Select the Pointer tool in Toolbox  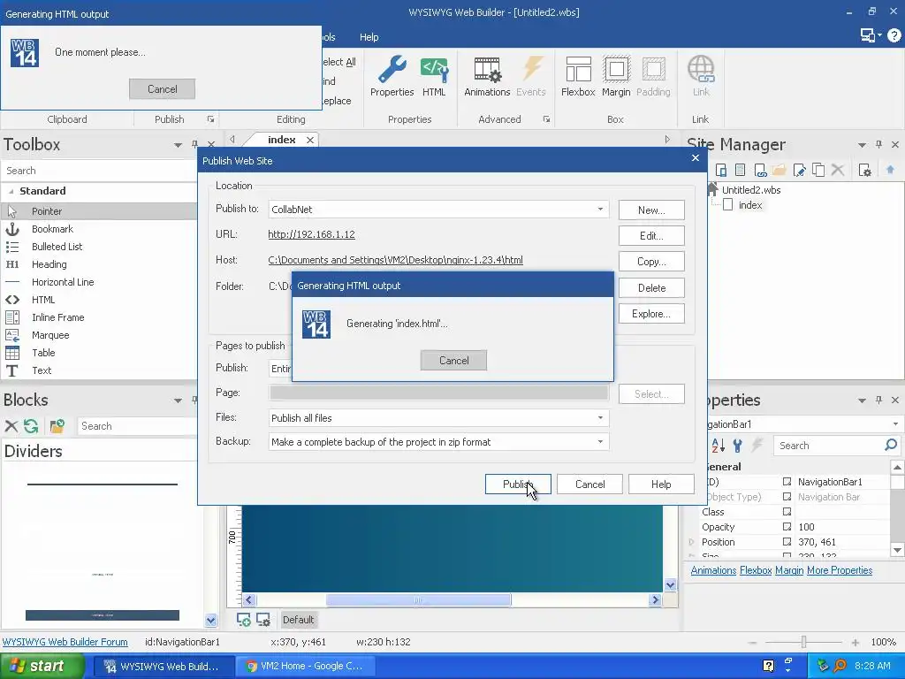99,211
